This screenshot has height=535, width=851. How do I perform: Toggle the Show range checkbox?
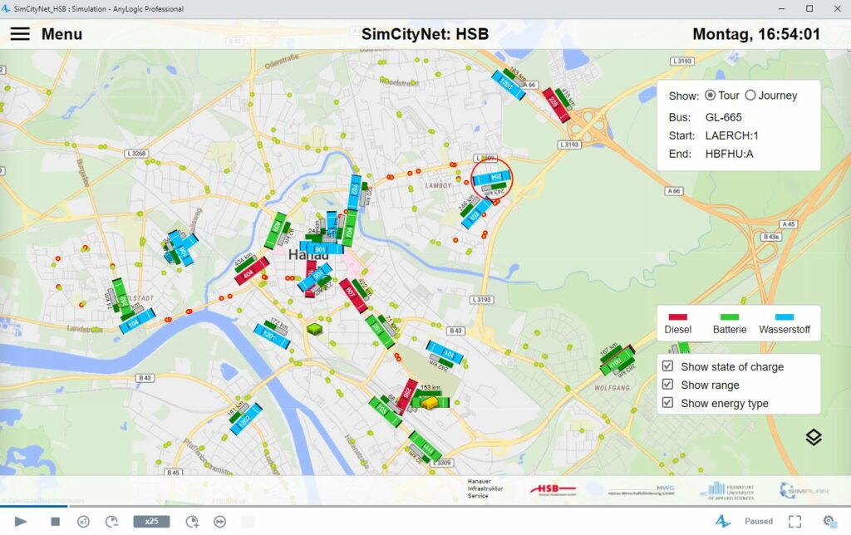667,385
